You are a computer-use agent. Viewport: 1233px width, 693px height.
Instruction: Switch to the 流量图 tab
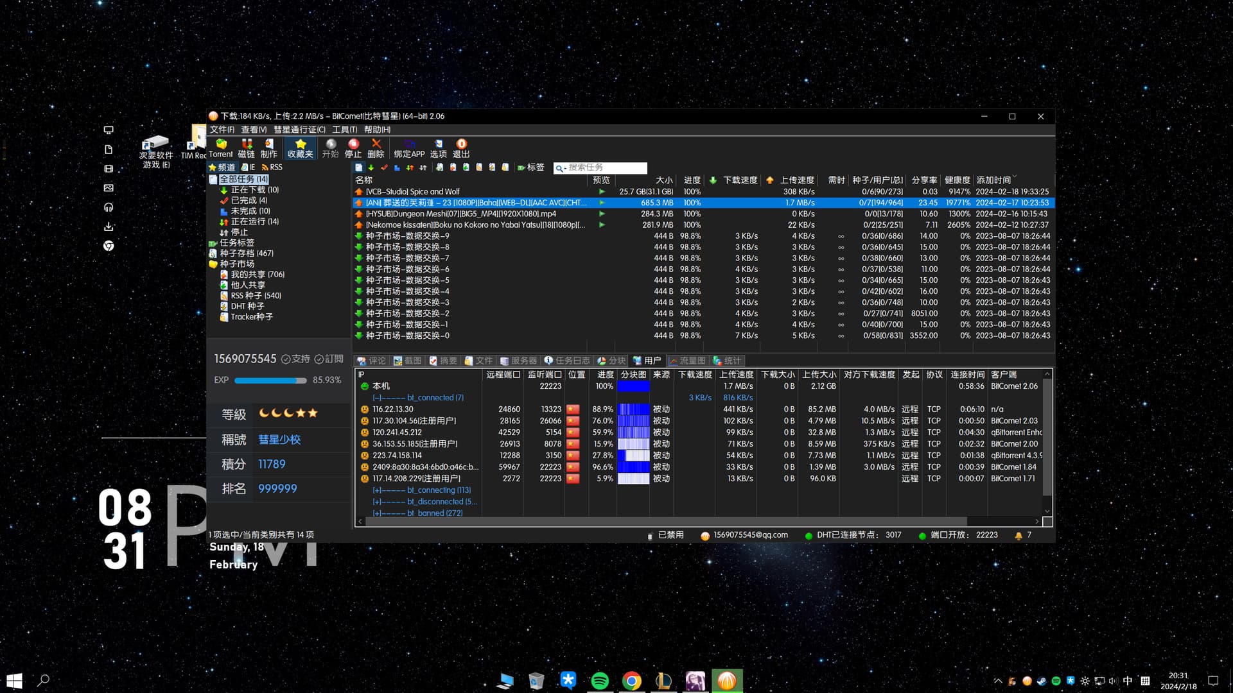click(687, 361)
